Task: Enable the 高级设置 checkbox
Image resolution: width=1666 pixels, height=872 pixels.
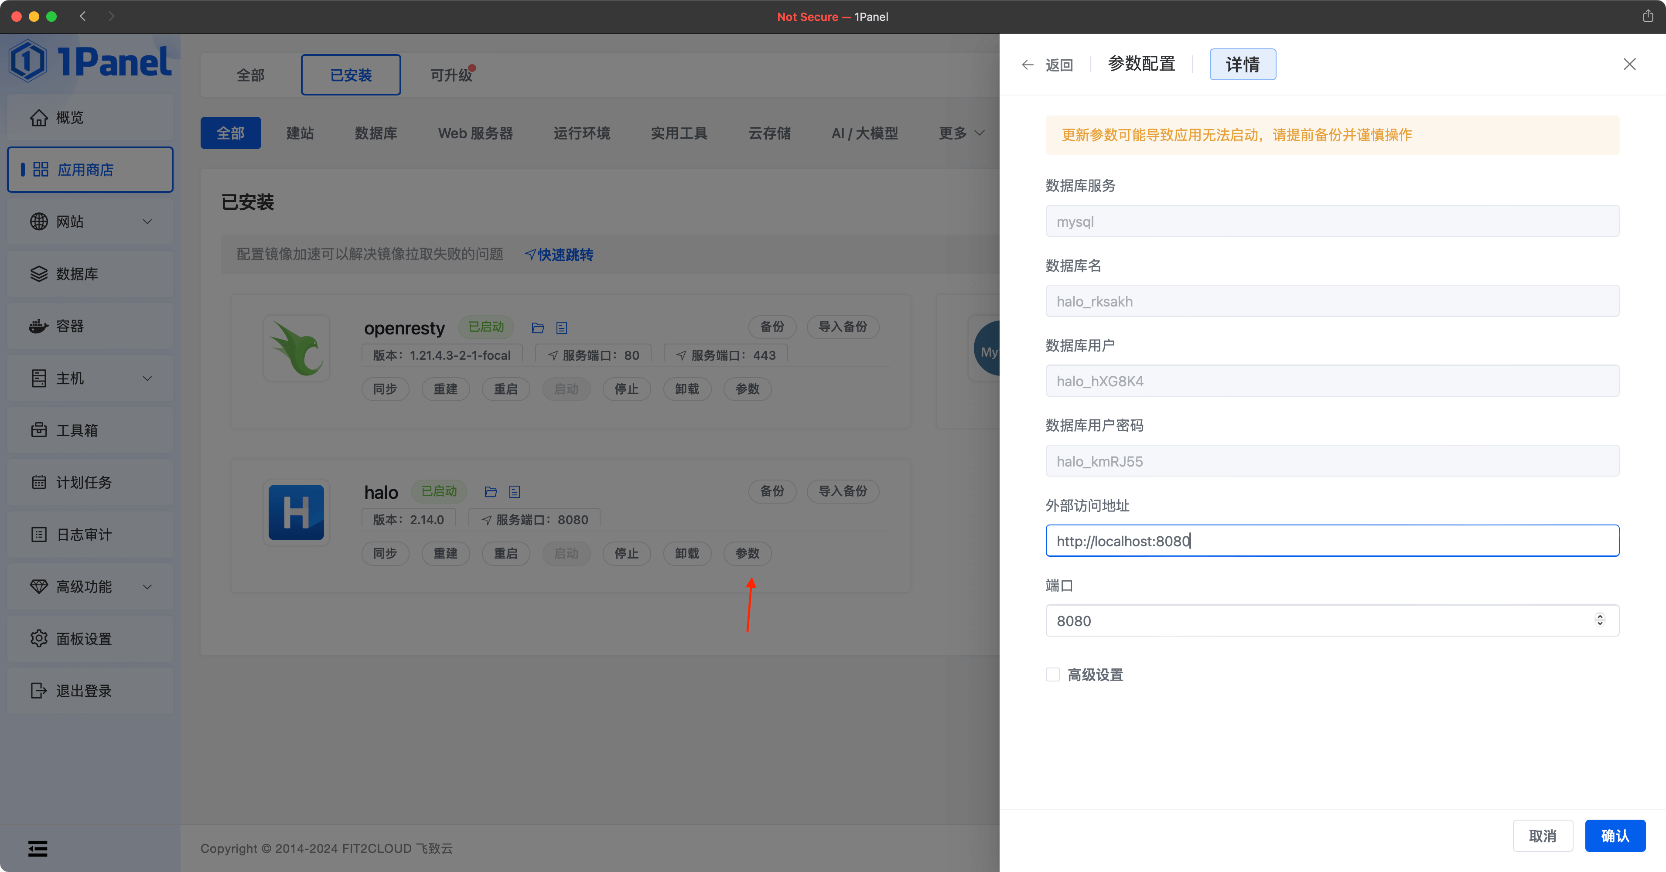Action: click(1052, 674)
